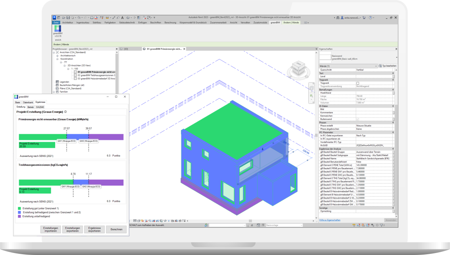The height and width of the screenshot is (255, 450).
Task: Click the Redo arrow in quick access toolbar
Action: (x=85, y=17)
